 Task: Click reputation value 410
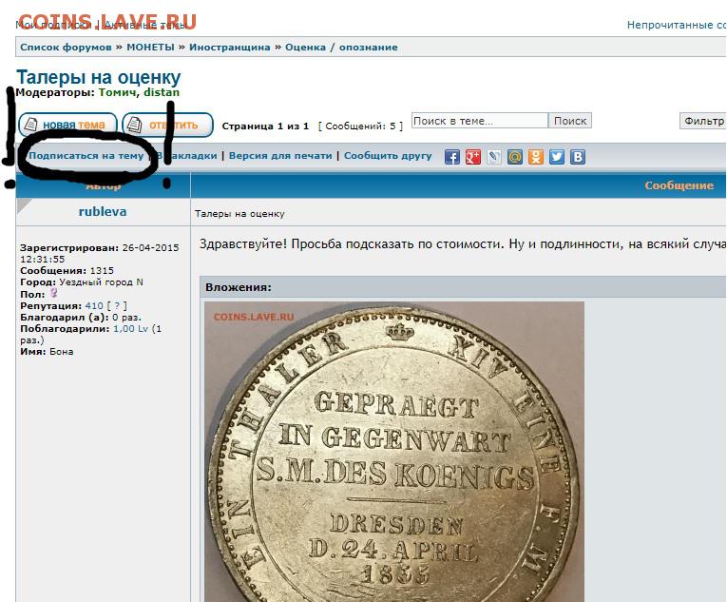pos(94,306)
